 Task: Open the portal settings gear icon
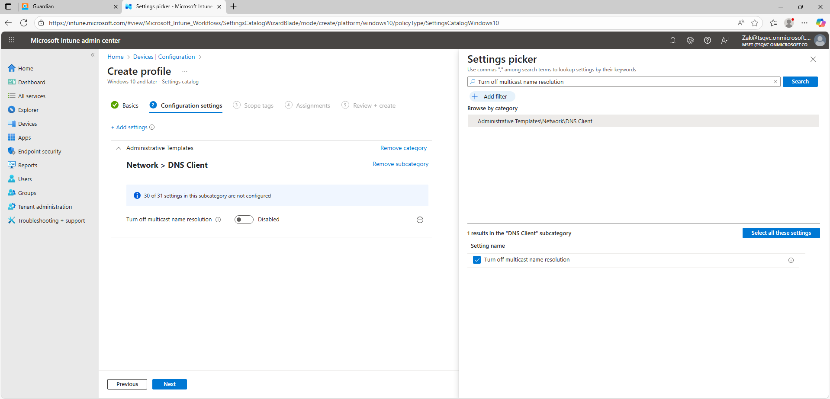tap(690, 40)
